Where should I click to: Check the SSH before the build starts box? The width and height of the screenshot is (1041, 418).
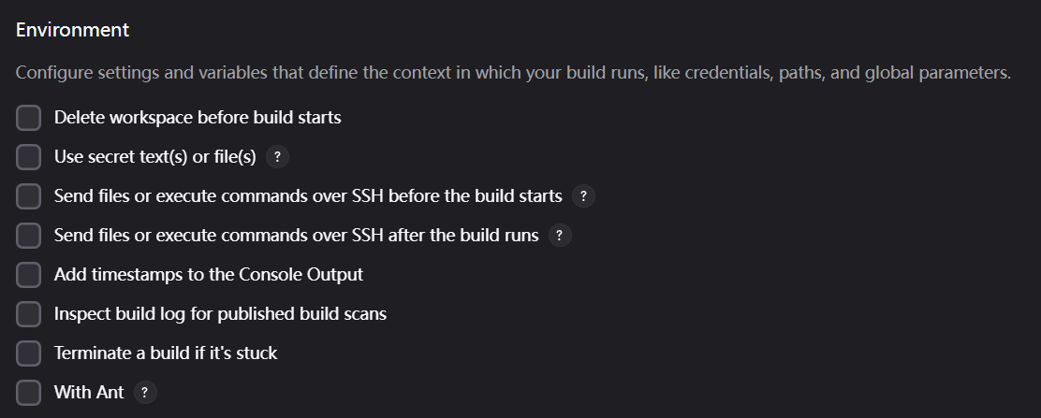point(29,196)
